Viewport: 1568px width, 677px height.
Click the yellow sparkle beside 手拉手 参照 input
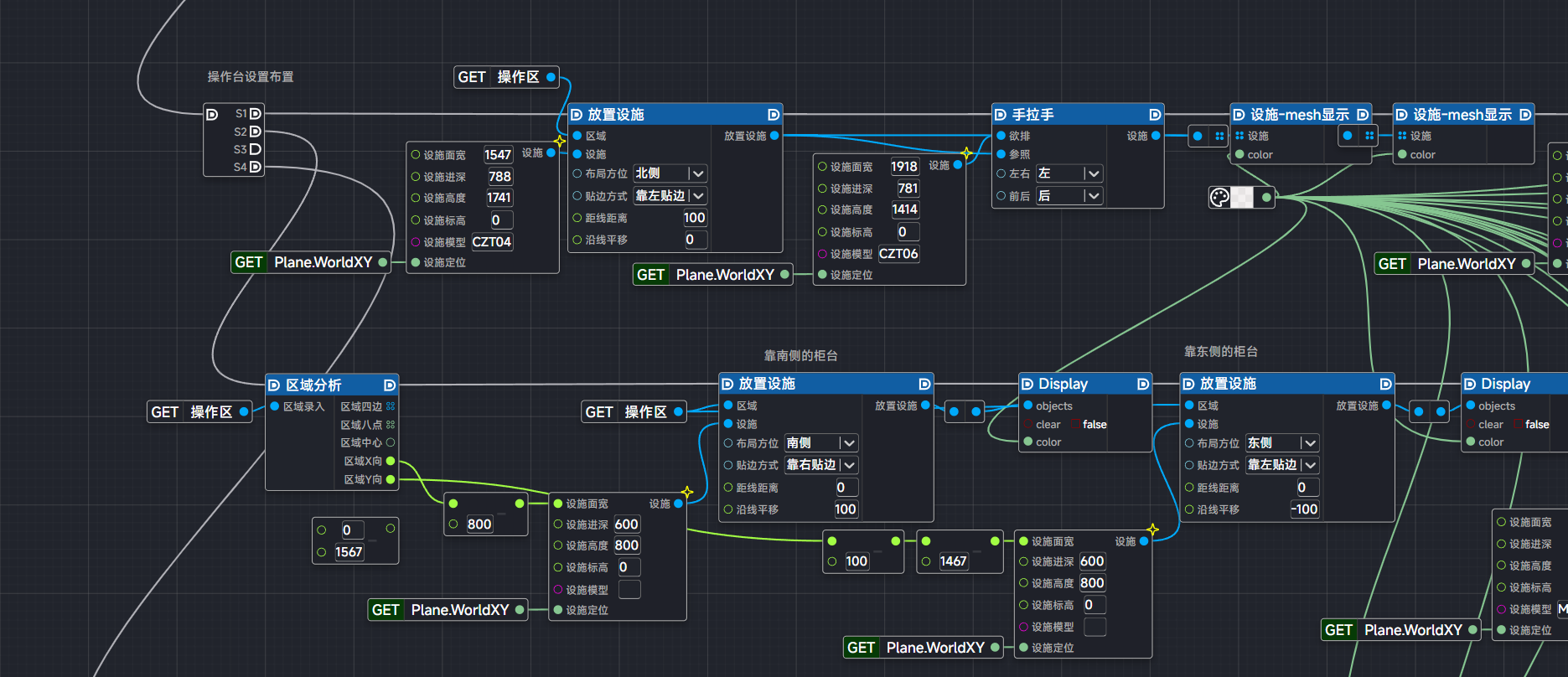coord(967,153)
